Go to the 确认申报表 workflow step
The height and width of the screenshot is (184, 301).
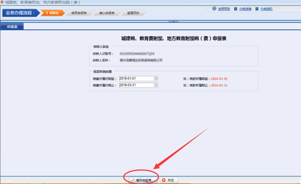pyautogui.click(x=107, y=13)
